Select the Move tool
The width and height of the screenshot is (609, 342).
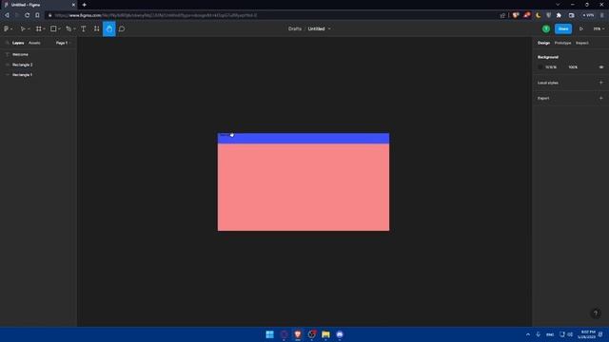(22, 28)
